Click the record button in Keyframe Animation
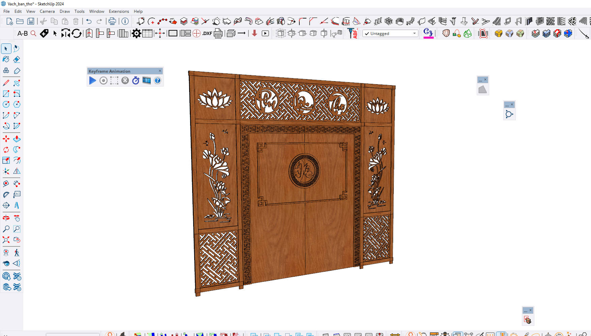Image resolution: width=591 pixels, height=336 pixels. (x=104, y=80)
